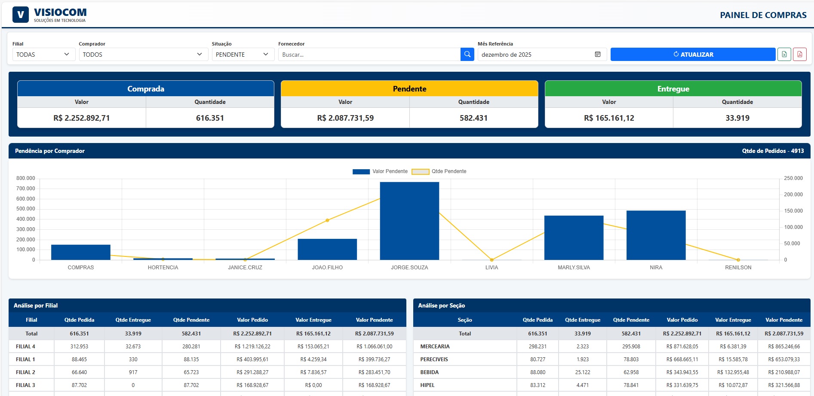This screenshot has height=396, width=814.
Task: Click the search magnifier in the Fornecedor field
Action: (467, 54)
